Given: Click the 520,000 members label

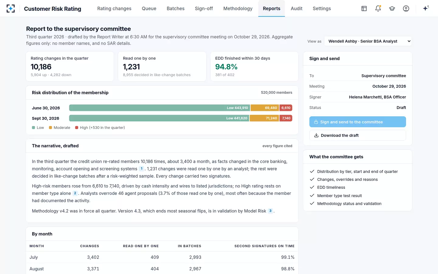Looking at the screenshot, I should pos(276,93).
